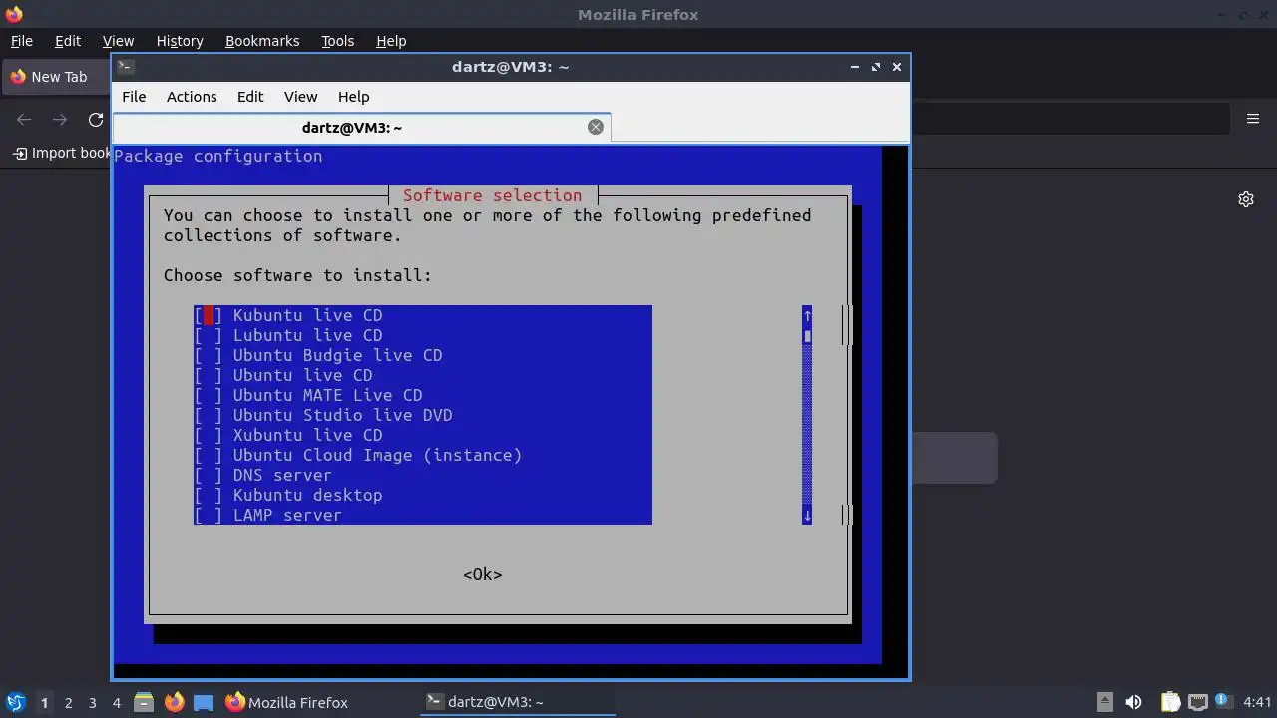Open the volume control tray icon
This screenshot has width=1277, height=718.
(1133, 702)
